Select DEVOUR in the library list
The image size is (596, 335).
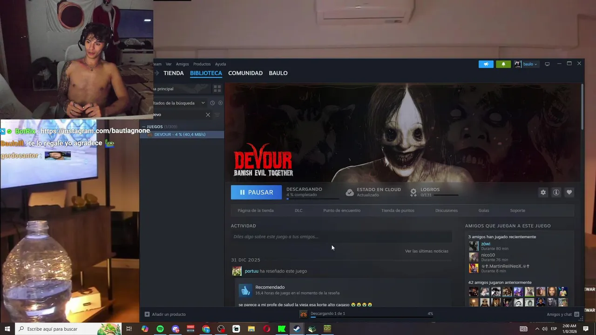point(182,134)
